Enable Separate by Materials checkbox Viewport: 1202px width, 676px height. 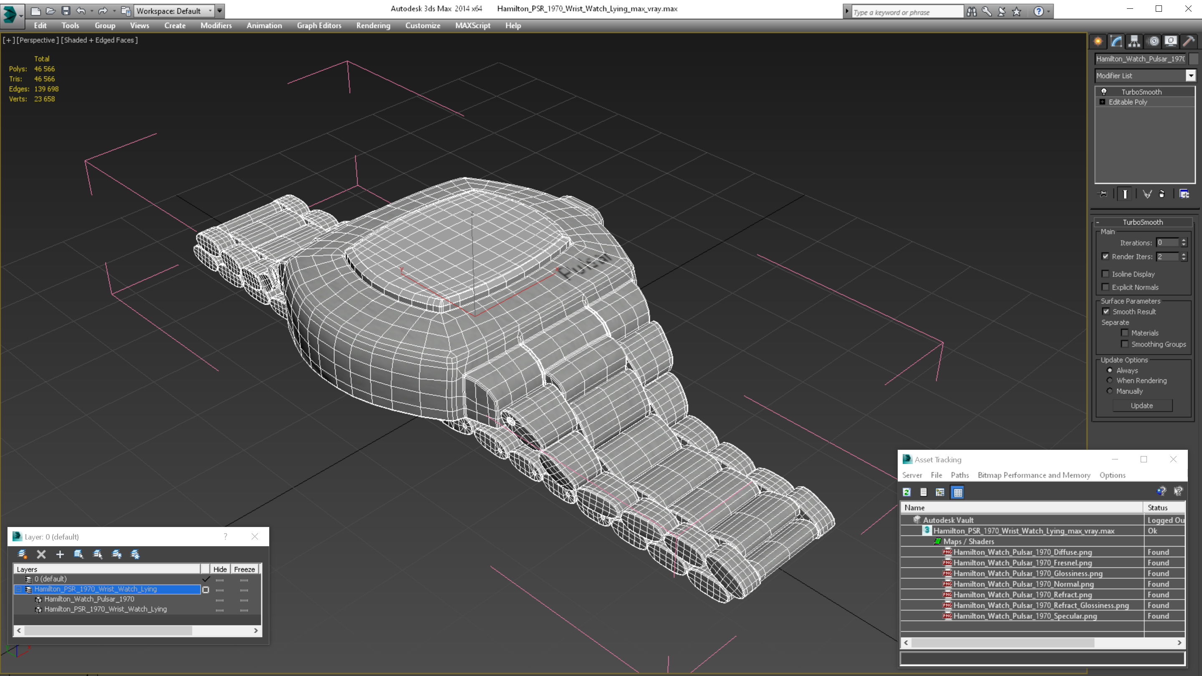pos(1125,333)
